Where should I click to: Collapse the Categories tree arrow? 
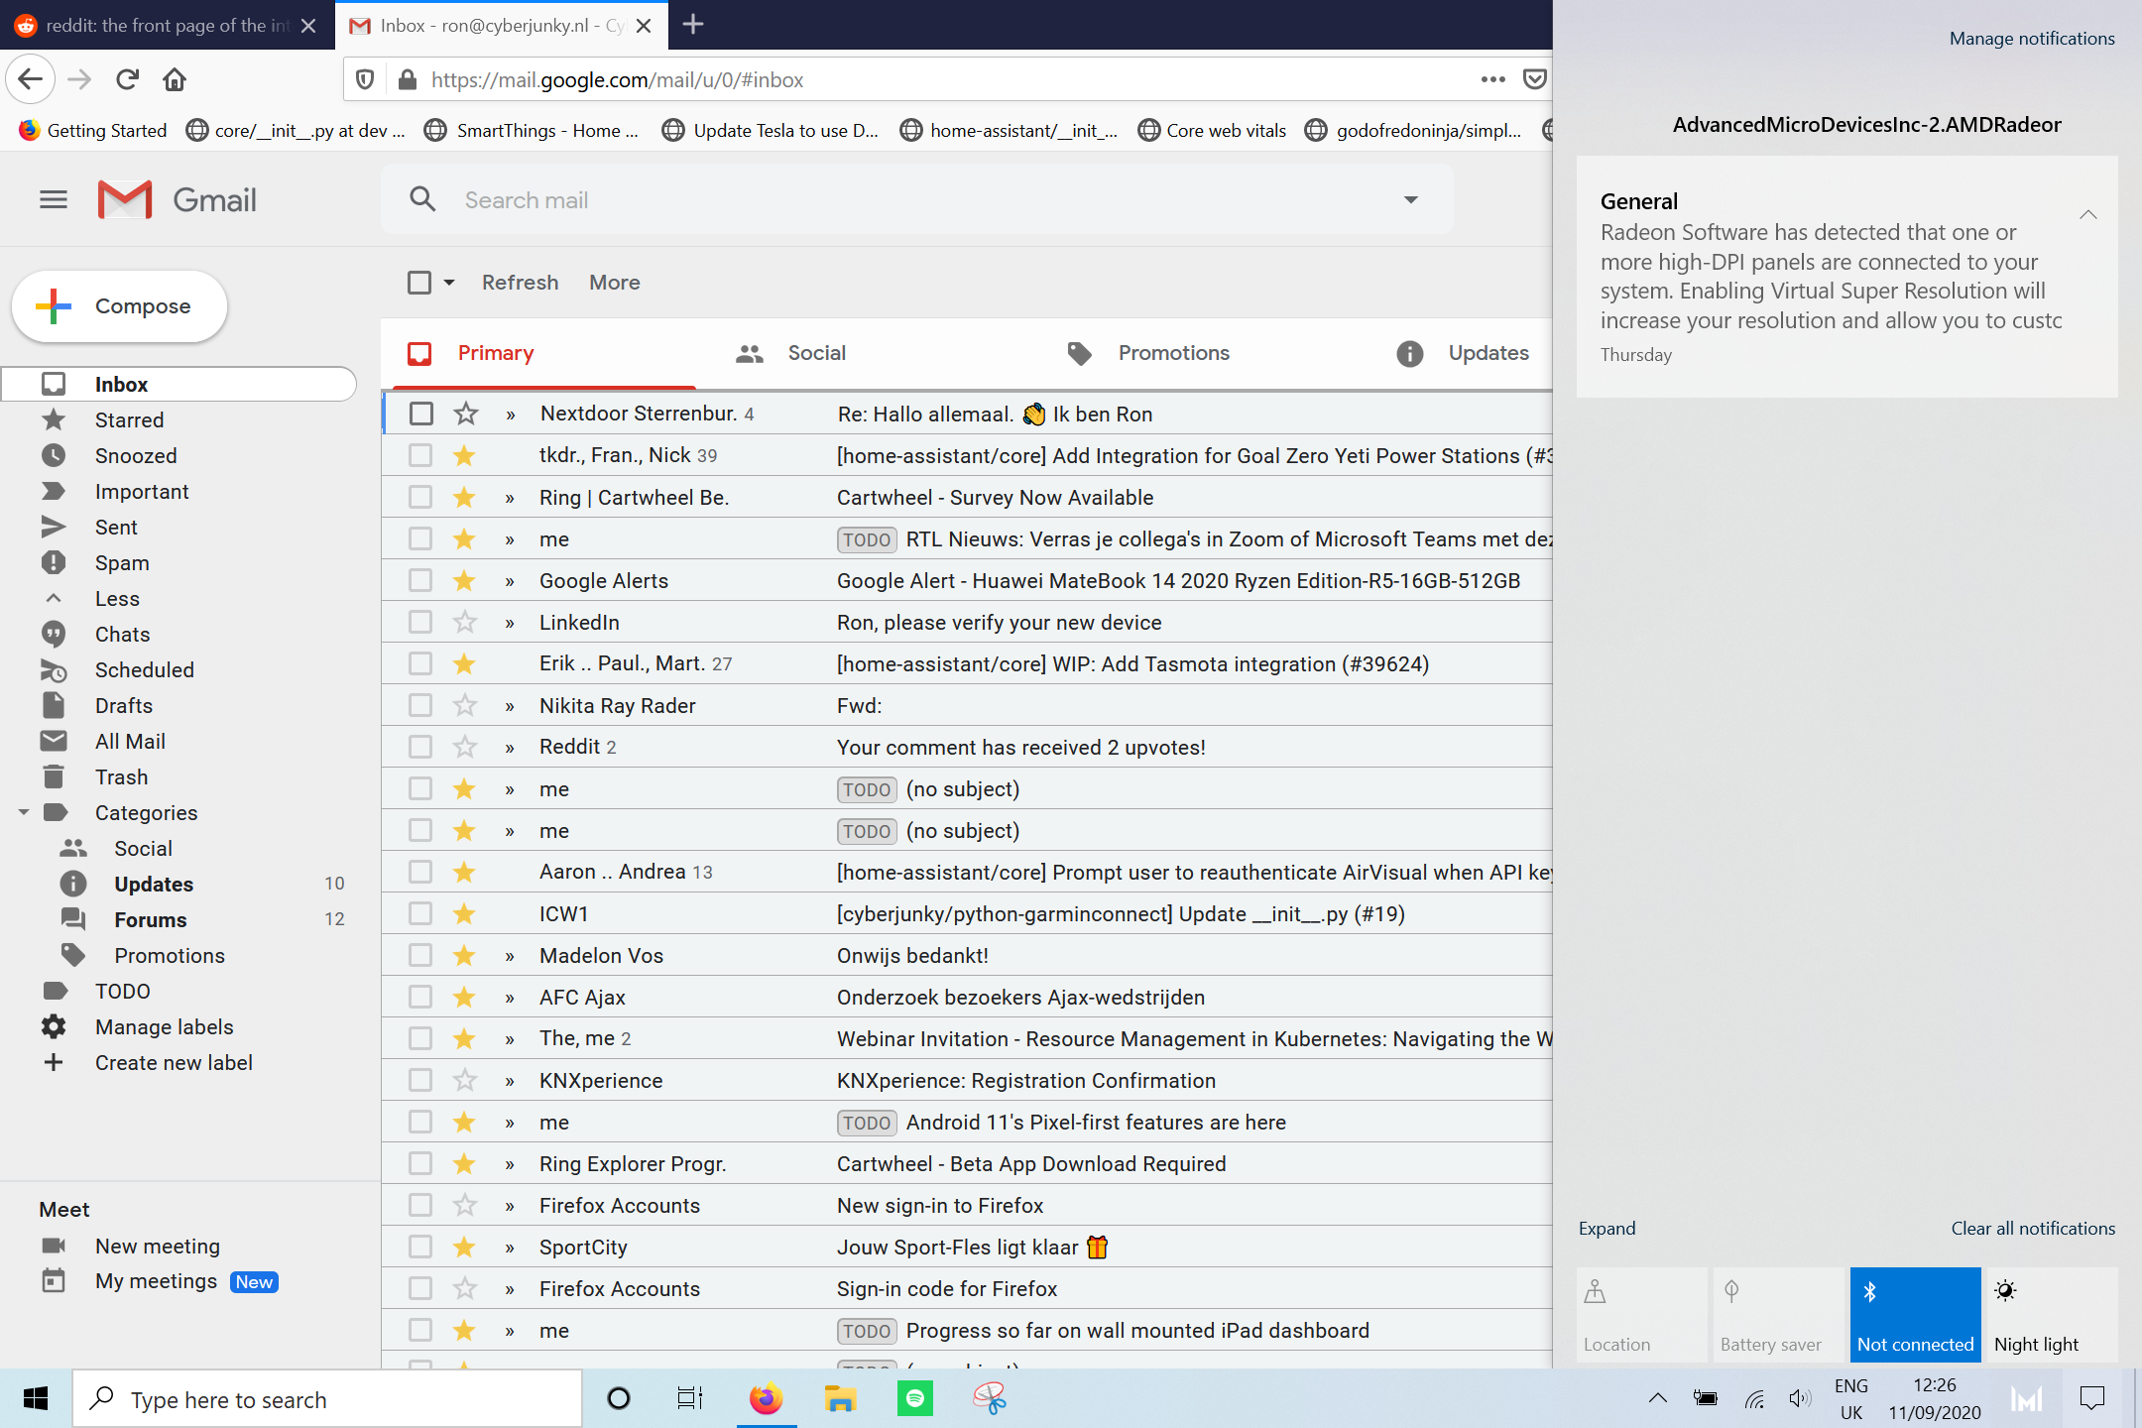tap(24, 813)
